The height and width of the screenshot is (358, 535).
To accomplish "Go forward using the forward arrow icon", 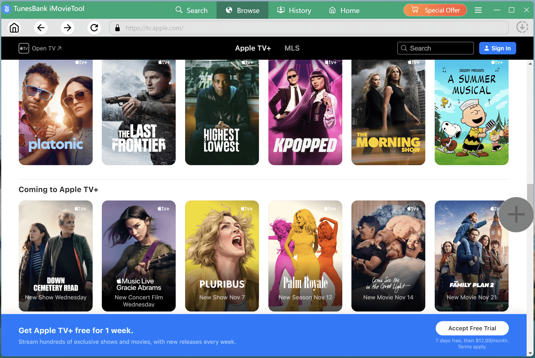I will point(68,28).
